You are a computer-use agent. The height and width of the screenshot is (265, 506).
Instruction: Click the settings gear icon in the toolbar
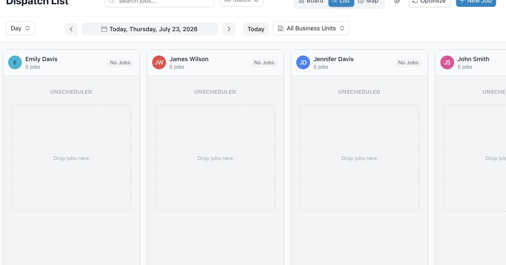pyautogui.click(x=397, y=1)
